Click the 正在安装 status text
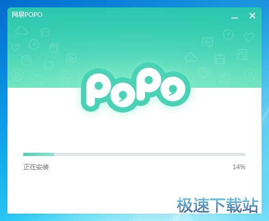Image resolution: width=269 pixels, height=221 pixels. click(36, 167)
